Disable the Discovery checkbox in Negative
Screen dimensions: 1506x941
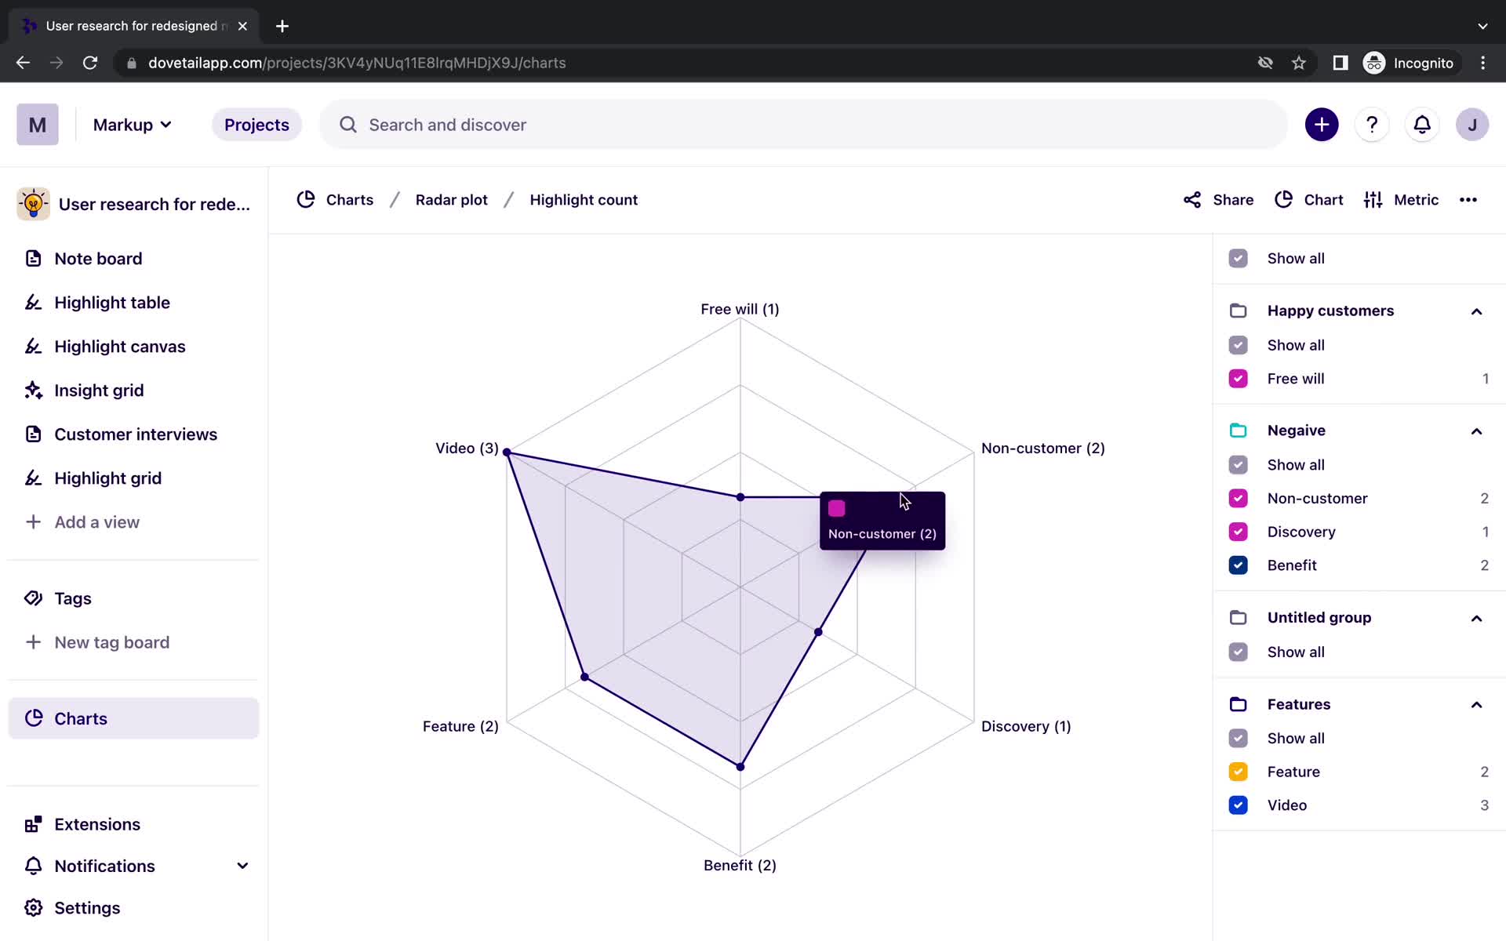tap(1239, 531)
